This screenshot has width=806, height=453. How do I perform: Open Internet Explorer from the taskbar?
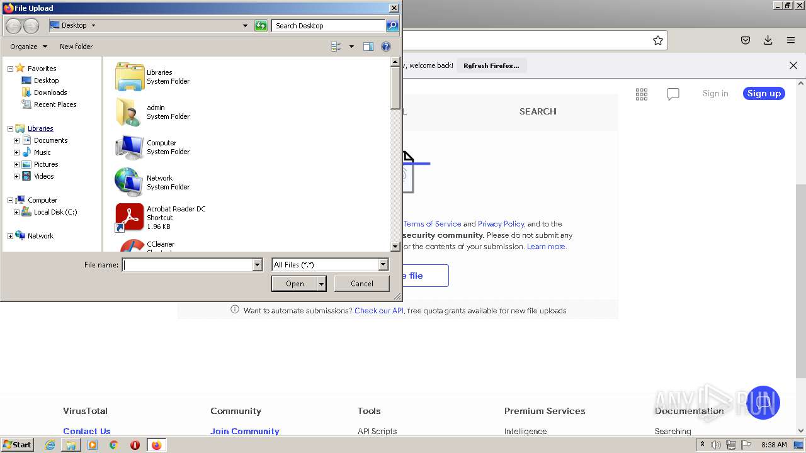point(50,445)
